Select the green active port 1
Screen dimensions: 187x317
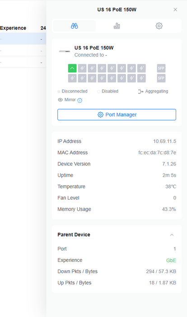coord(72,68)
